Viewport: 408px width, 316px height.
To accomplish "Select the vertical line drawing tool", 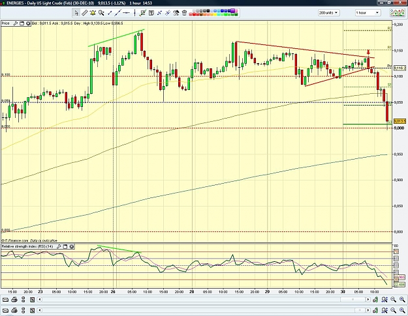I will [x=134, y=13].
